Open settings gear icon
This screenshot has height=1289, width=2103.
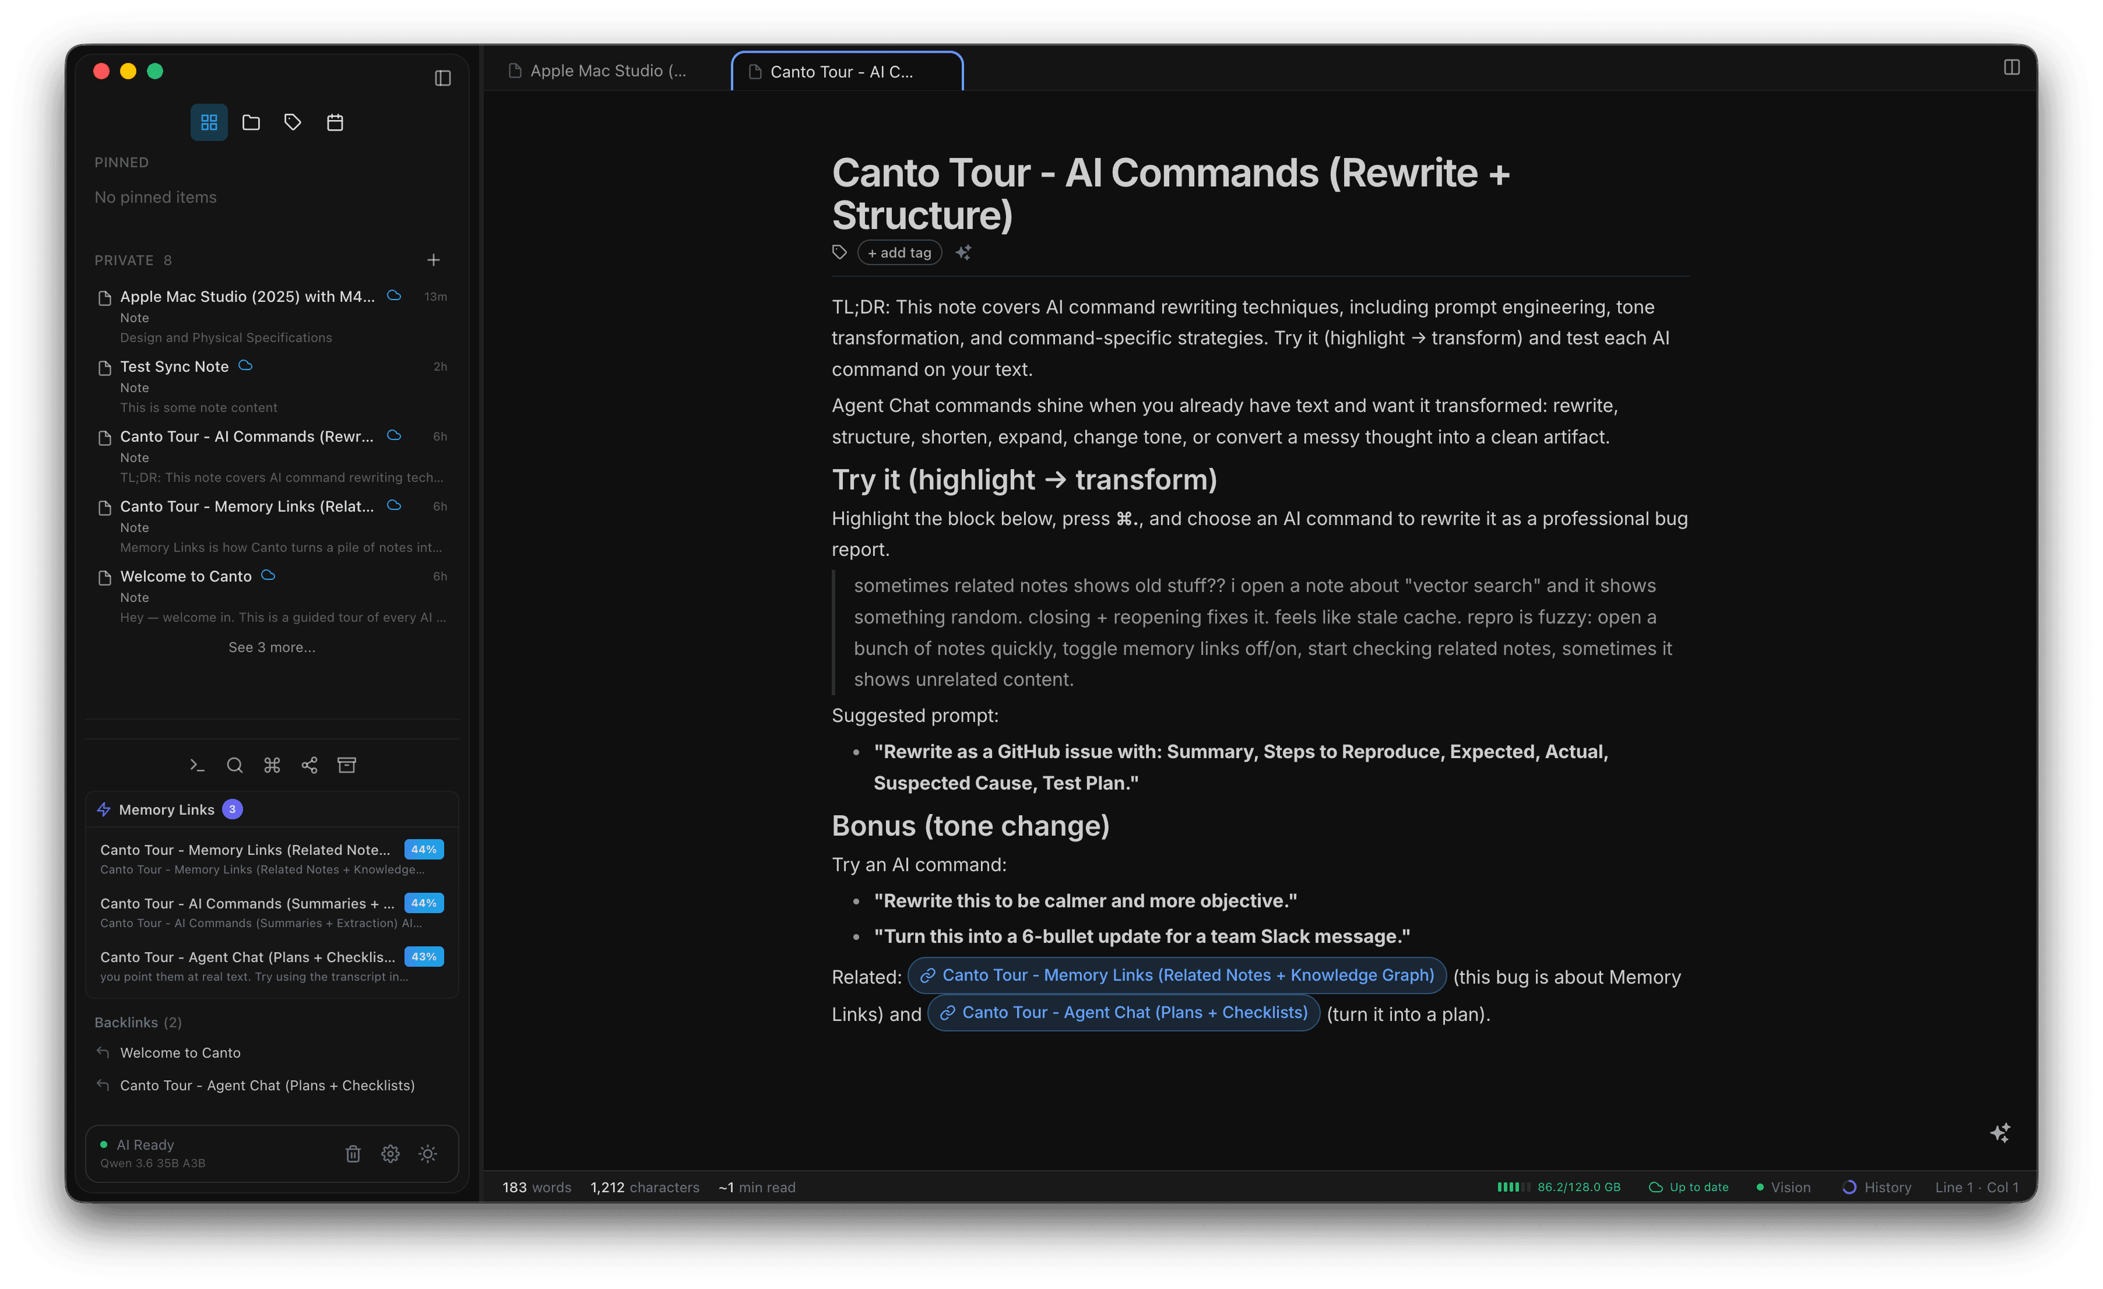(x=391, y=1154)
